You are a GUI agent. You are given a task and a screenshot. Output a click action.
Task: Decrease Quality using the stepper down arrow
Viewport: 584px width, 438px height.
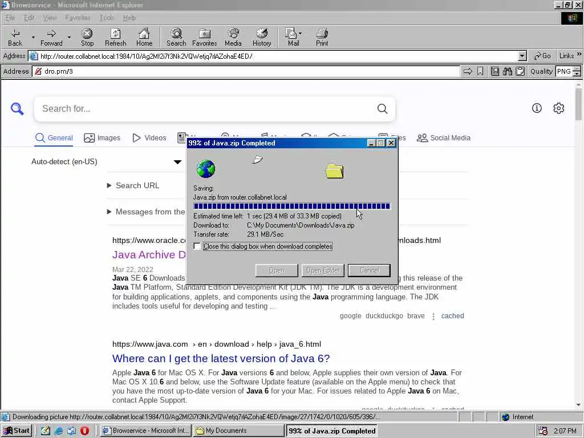pyautogui.click(x=577, y=74)
